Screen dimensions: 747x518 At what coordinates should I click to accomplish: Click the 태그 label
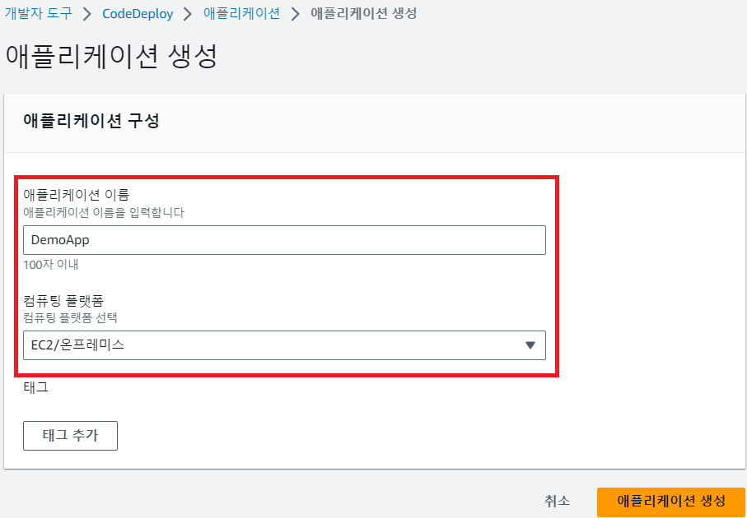point(35,387)
